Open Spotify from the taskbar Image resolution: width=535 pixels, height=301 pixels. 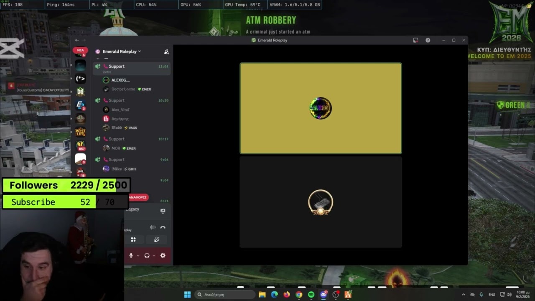coord(311,295)
